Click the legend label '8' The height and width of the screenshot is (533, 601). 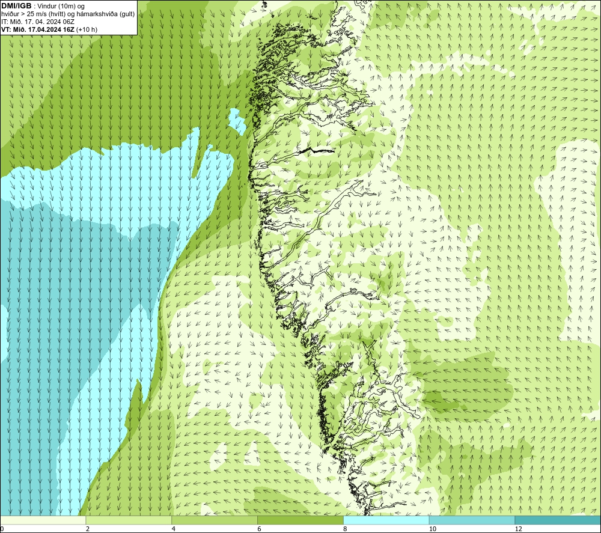click(346, 529)
